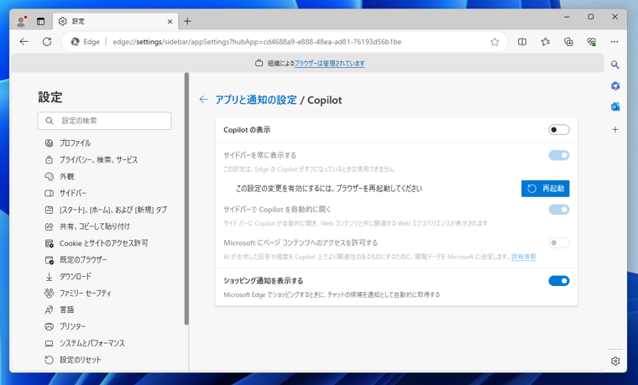
Task: Open the 詳細情報 link
Action: (x=524, y=257)
